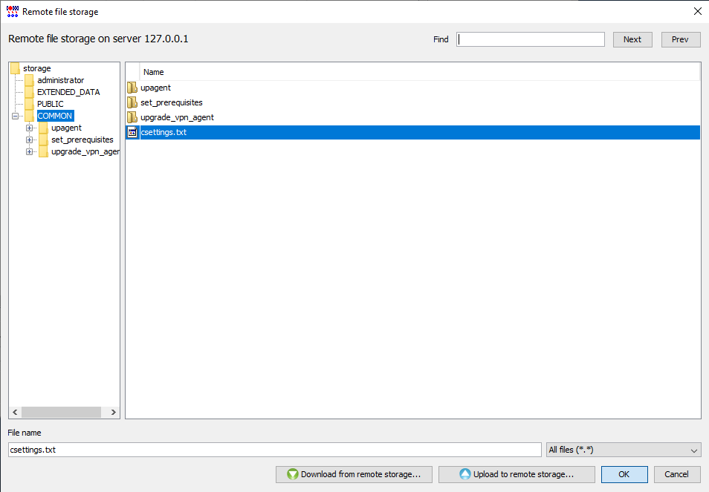
Task: Click the tree scrollbar right arrow
Action: click(114, 412)
